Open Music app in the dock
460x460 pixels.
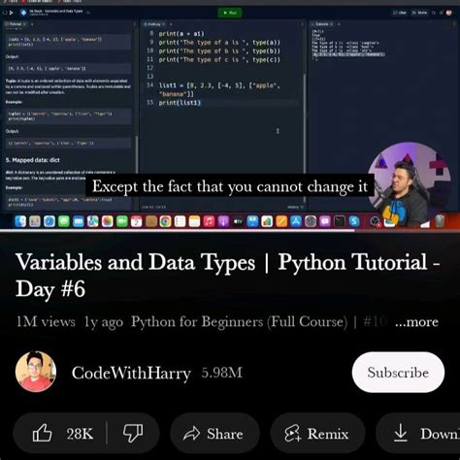[x=209, y=221]
